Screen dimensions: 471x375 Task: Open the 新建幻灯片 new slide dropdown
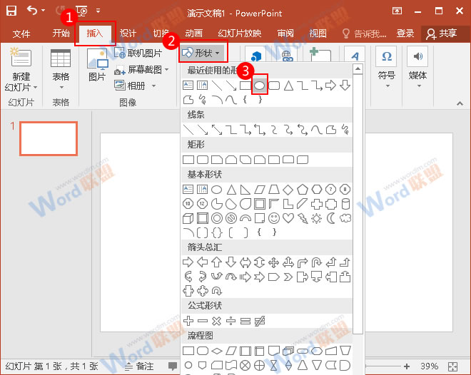click(21, 81)
